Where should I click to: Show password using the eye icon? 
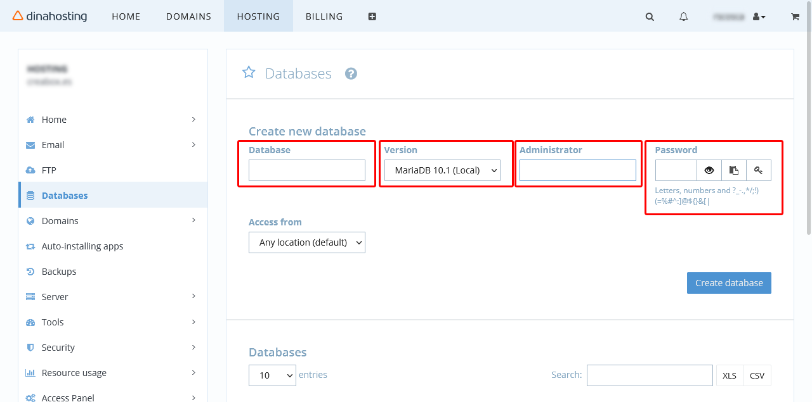[709, 170]
